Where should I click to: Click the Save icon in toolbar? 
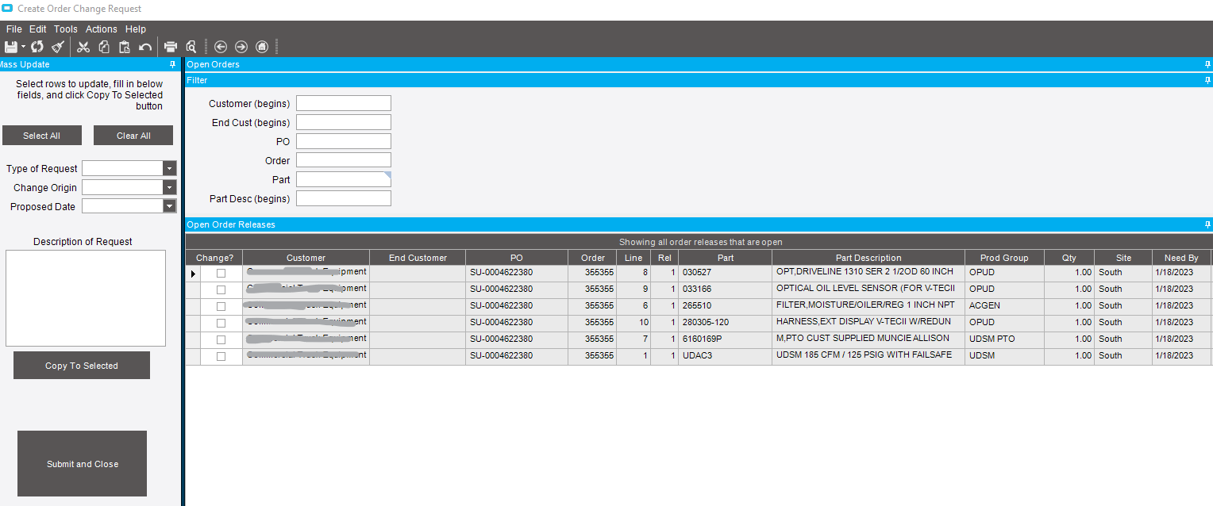point(10,47)
